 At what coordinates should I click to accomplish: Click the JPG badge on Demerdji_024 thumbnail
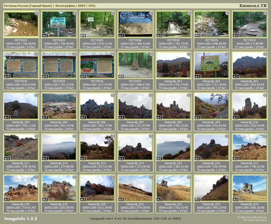point(266,177)
